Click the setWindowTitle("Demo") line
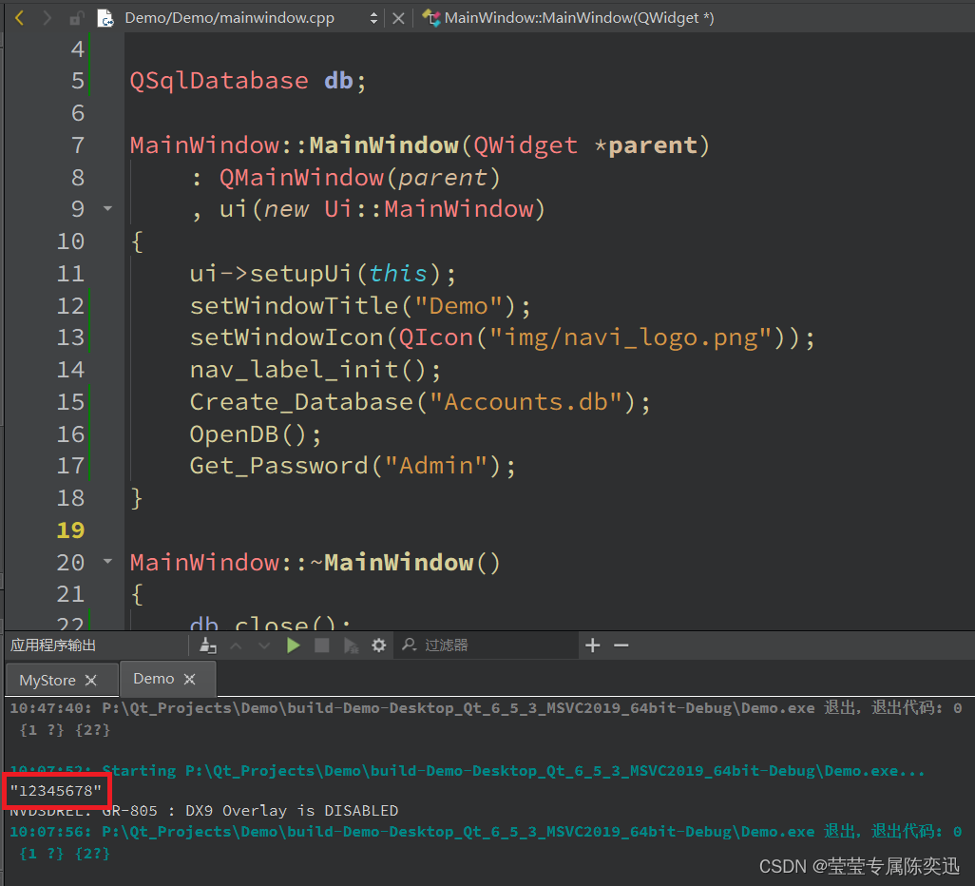This screenshot has height=886, width=975. 360,306
